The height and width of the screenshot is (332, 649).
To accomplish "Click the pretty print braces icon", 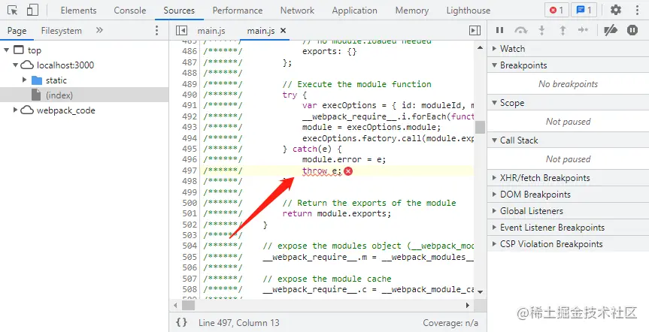I will coord(182,322).
